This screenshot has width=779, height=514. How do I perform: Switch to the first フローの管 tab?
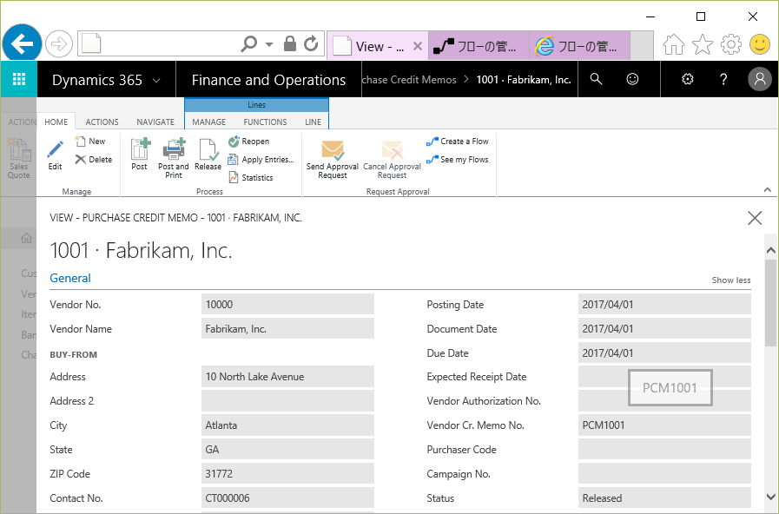[479, 46]
